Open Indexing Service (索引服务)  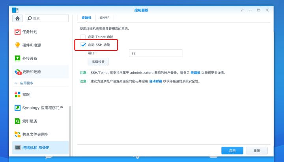30,121
